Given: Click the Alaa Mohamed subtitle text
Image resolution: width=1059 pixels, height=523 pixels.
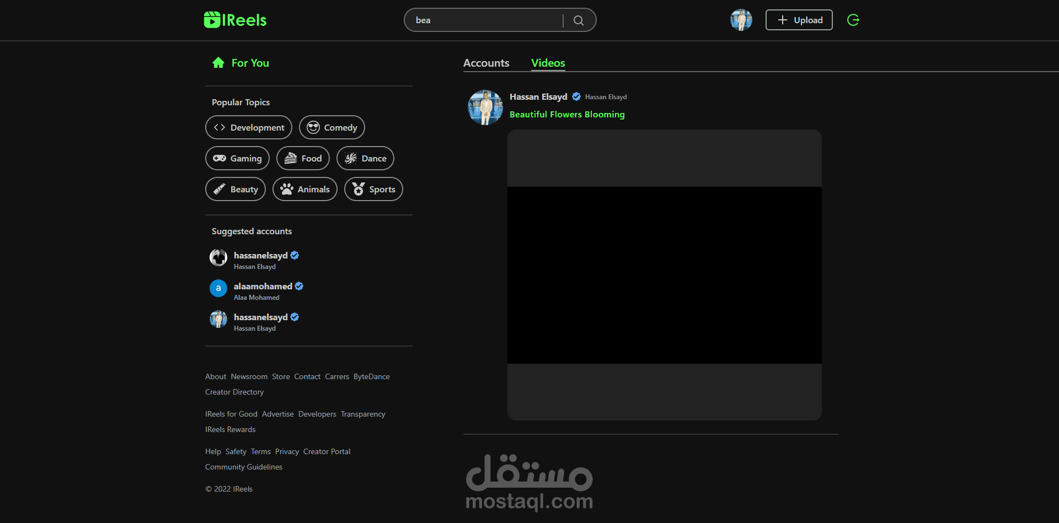Looking at the screenshot, I should tap(256, 298).
